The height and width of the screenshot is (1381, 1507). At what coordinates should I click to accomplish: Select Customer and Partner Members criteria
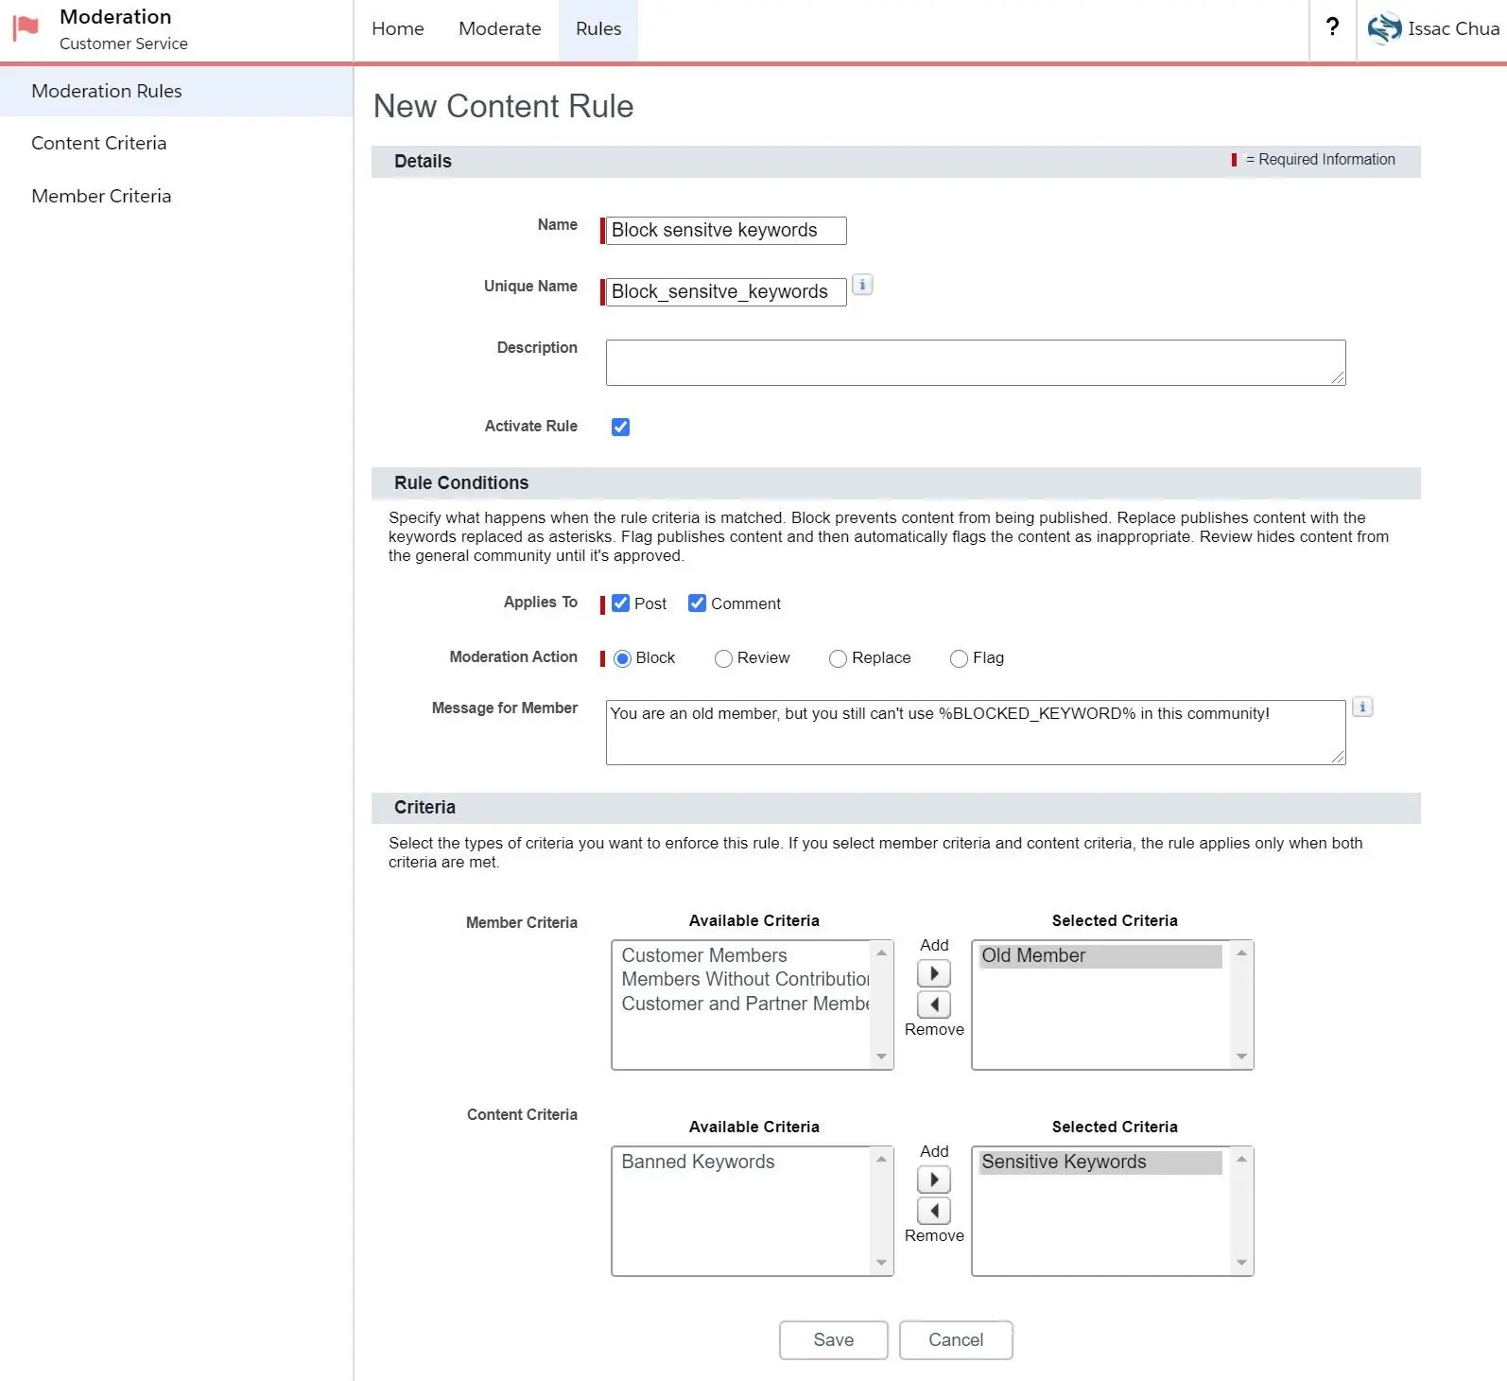(745, 1004)
